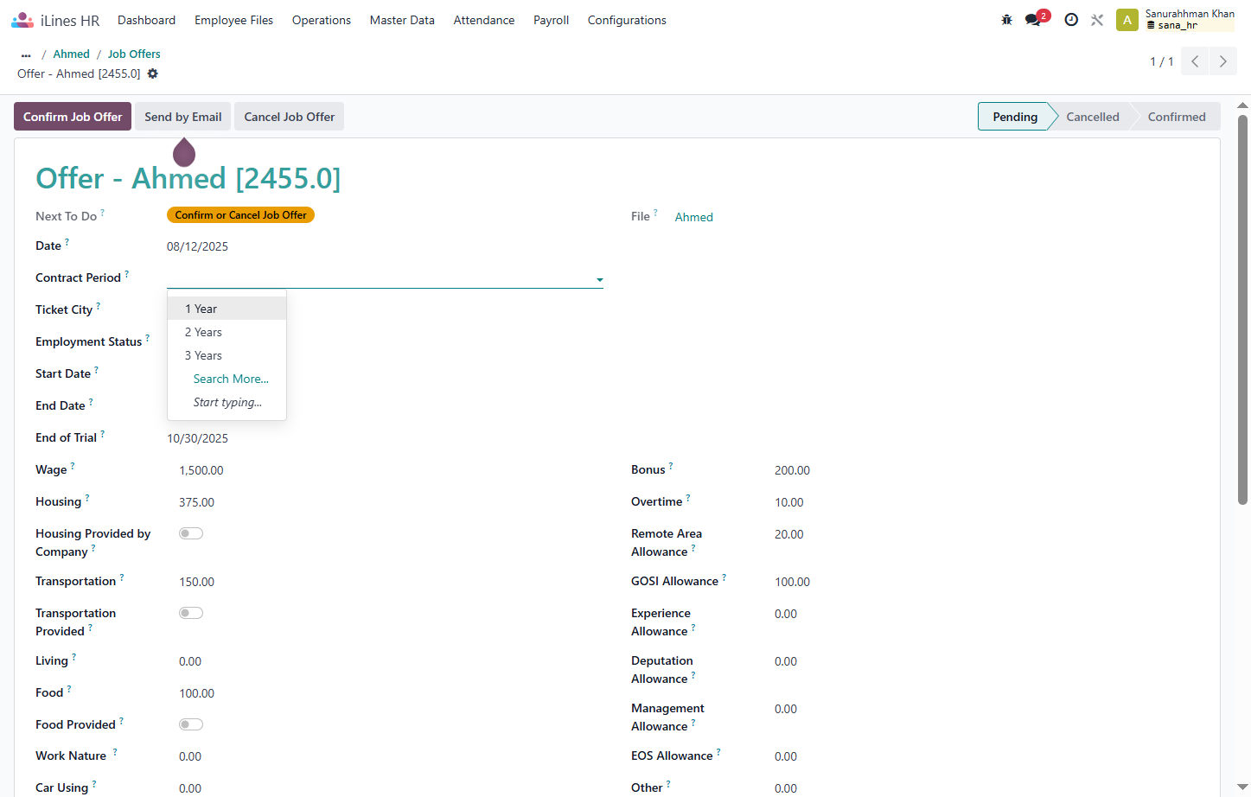This screenshot has height=797, width=1251.
Task: Go to the next record arrow
Action: [x=1222, y=61]
